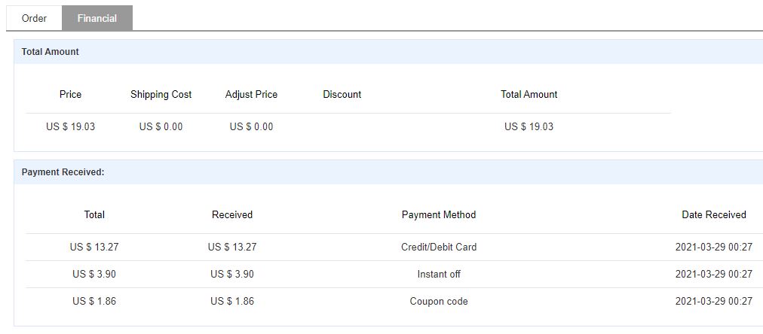Click the US $ 1.86 Total amount

(x=94, y=301)
